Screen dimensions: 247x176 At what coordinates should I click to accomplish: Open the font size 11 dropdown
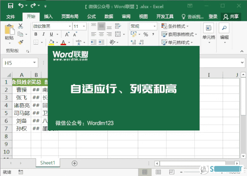pyautogui.click(x=84, y=26)
